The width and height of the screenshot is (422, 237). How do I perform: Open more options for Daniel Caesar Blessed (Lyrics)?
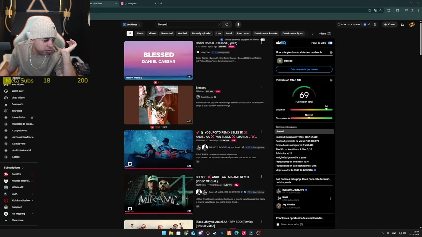pos(262,42)
